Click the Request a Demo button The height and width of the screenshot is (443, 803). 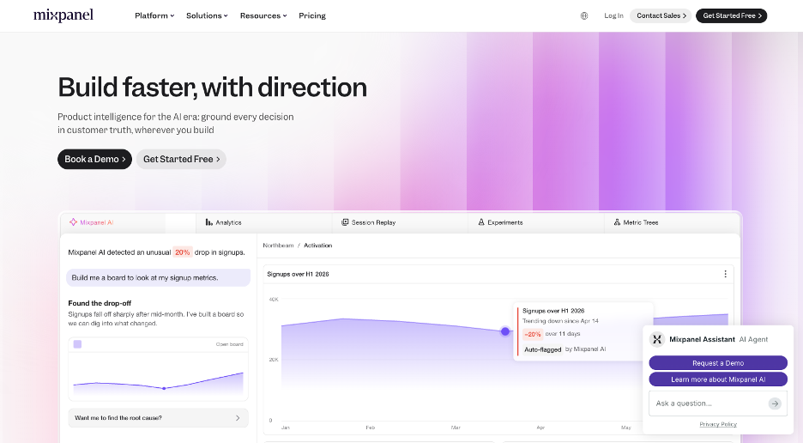click(718, 363)
